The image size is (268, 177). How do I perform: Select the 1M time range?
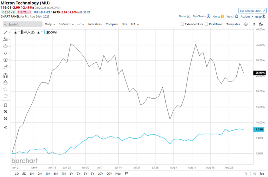[x=32, y=174]
